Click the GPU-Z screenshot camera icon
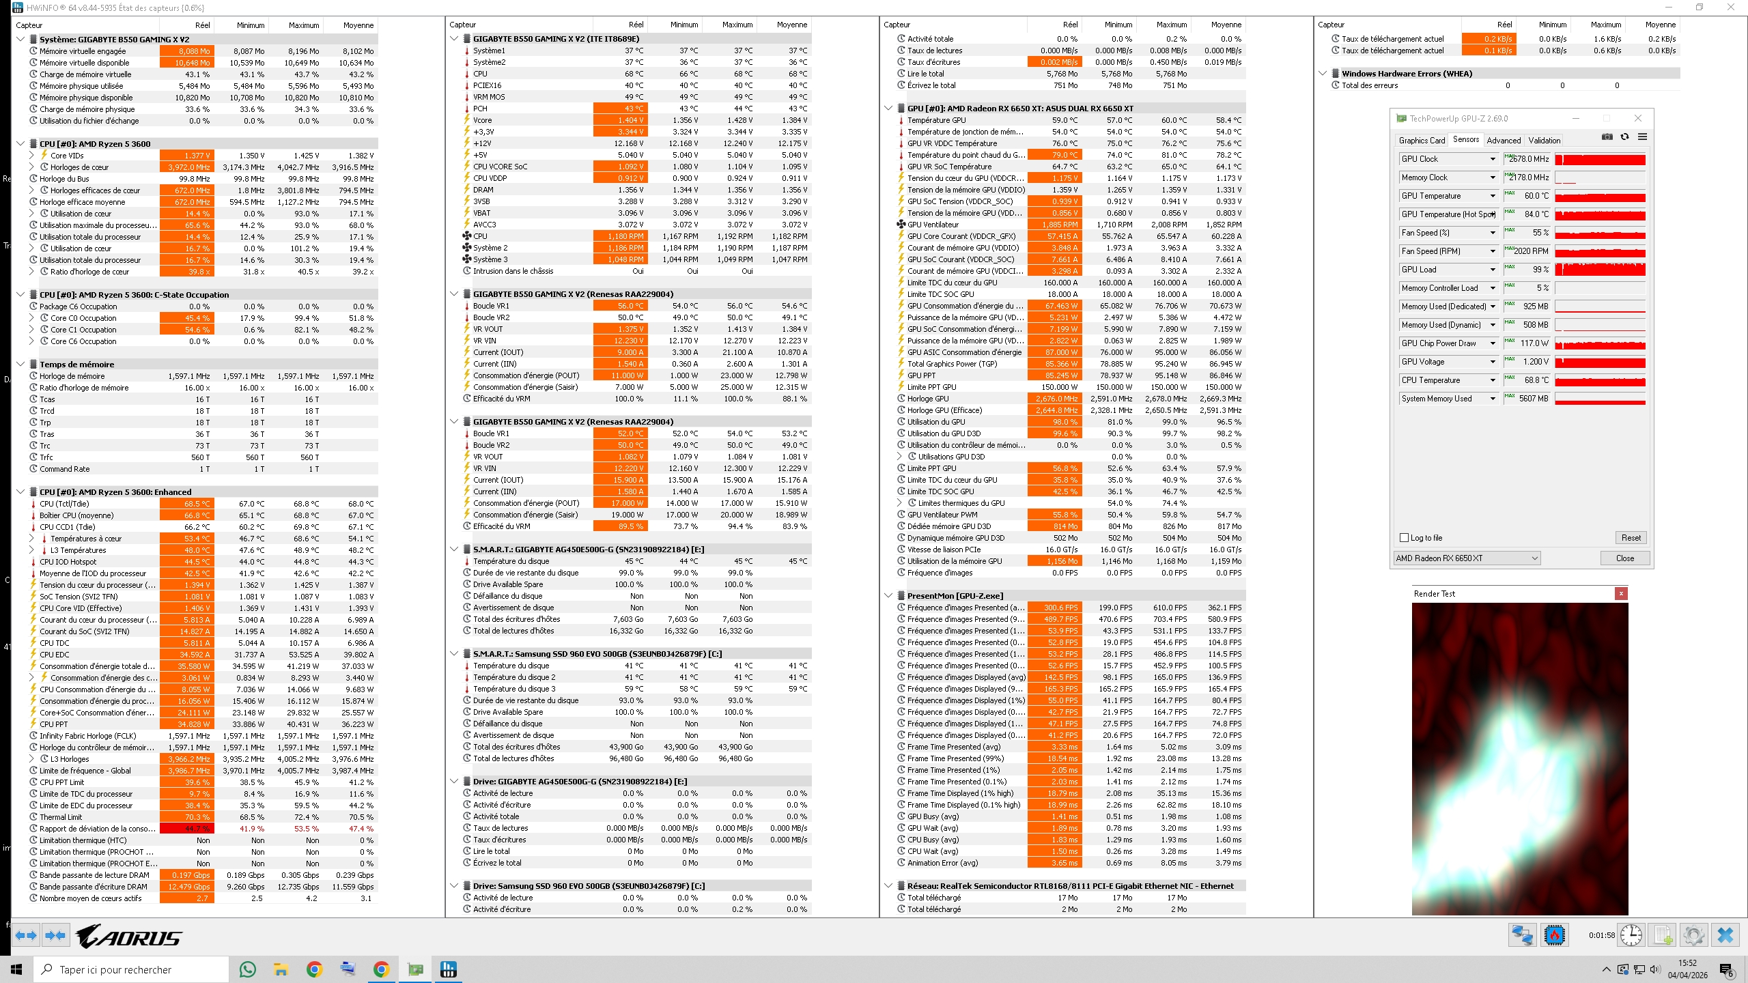The height and width of the screenshot is (983, 1748). coord(1607,137)
